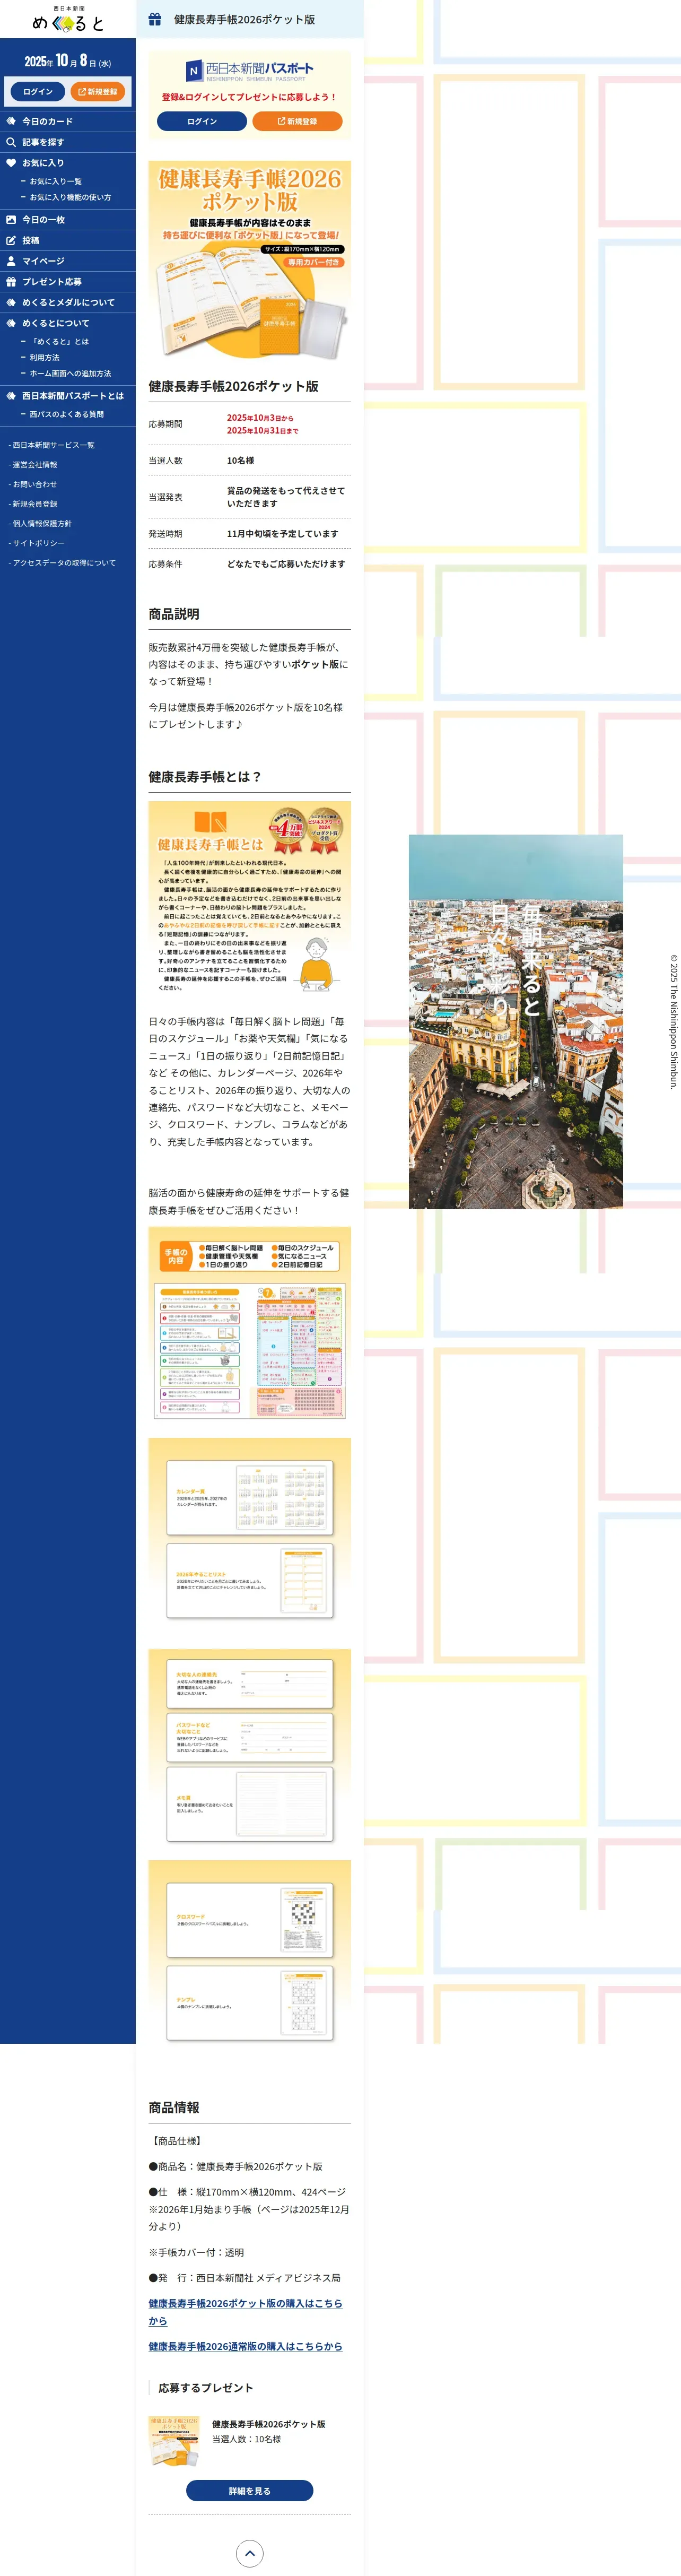Click the icon beside めくるとメダルについて

tap(11, 303)
